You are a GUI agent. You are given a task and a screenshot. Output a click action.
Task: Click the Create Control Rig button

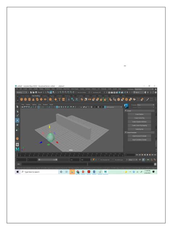tap(139, 118)
